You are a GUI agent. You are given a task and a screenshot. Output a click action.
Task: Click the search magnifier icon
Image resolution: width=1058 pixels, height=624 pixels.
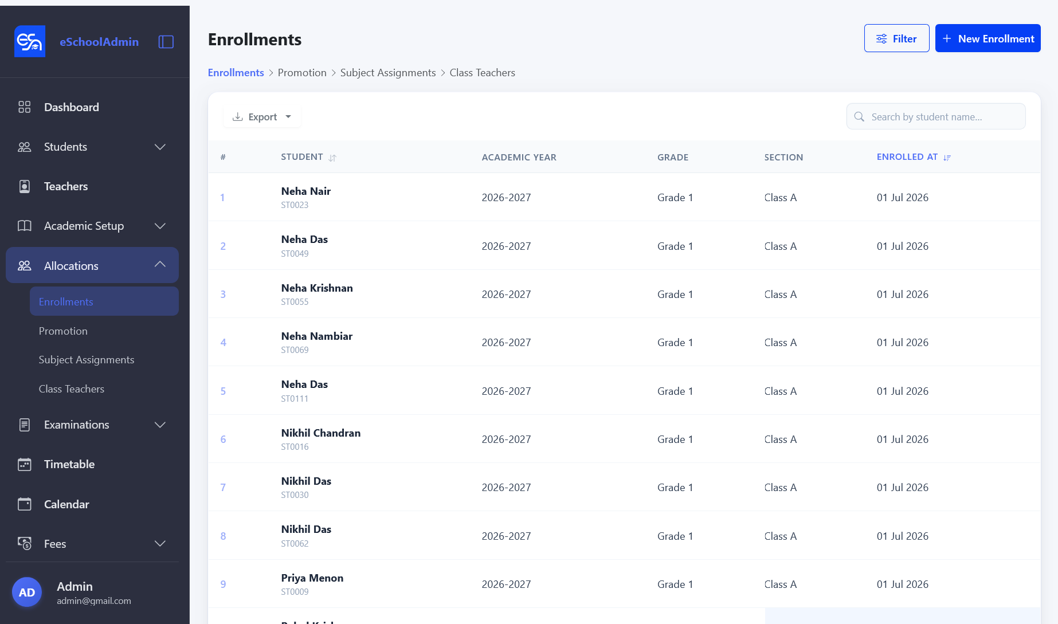pyautogui.click(x=859, y=117)
